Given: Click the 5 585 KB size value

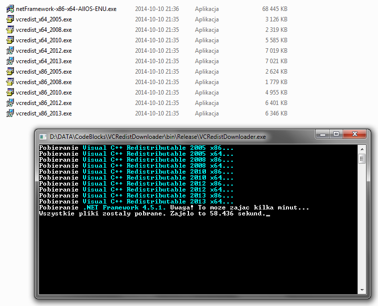Looking at the screenshot, I should [276, 40].
